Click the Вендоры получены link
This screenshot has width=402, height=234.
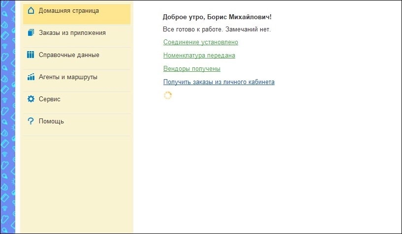[192, 69]
